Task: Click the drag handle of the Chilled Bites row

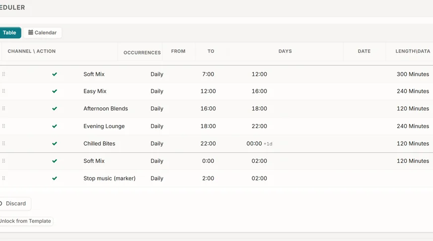Action: 4,143
